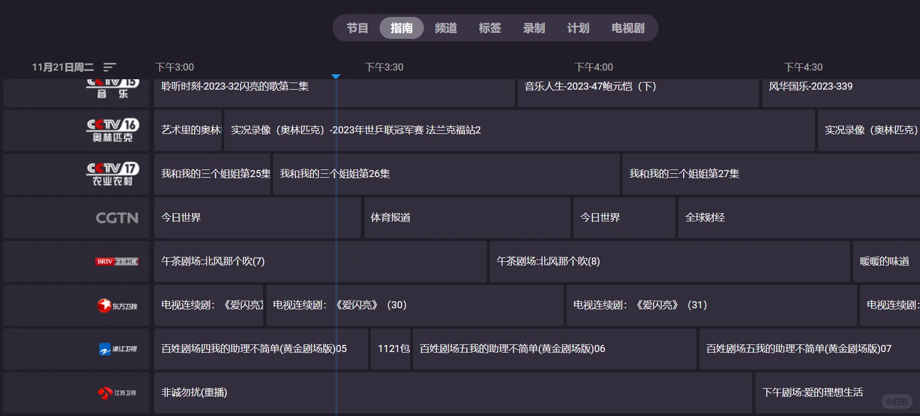Select the 浙江卫视 channel logo
Screen dimensions: 920x416
click(118, 349)
